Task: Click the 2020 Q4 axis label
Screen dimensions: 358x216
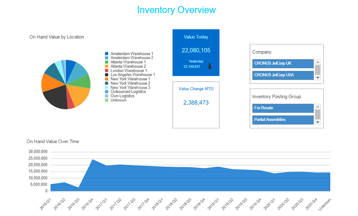Action: [x=312, y=204]
